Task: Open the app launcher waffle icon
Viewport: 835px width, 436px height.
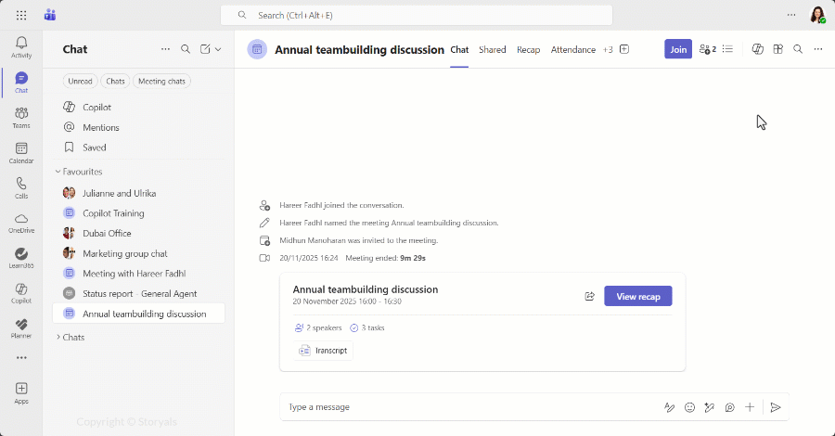Action: (21, 15)
